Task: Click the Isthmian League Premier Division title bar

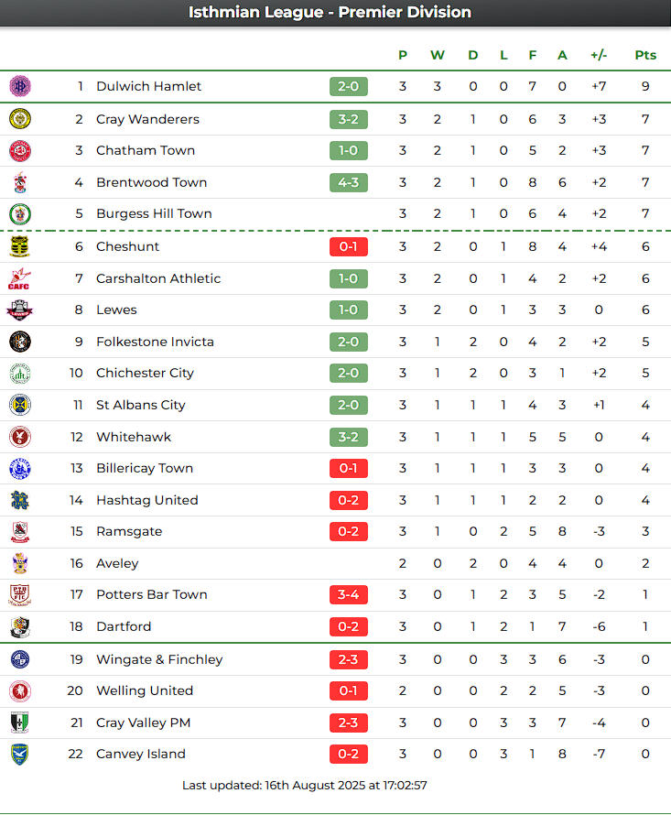Action: point(335,13)
